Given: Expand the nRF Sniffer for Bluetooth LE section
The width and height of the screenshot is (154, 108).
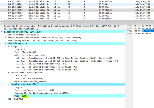Looking at the screenshot, I should pyautogui.click(x=2, y=29).
